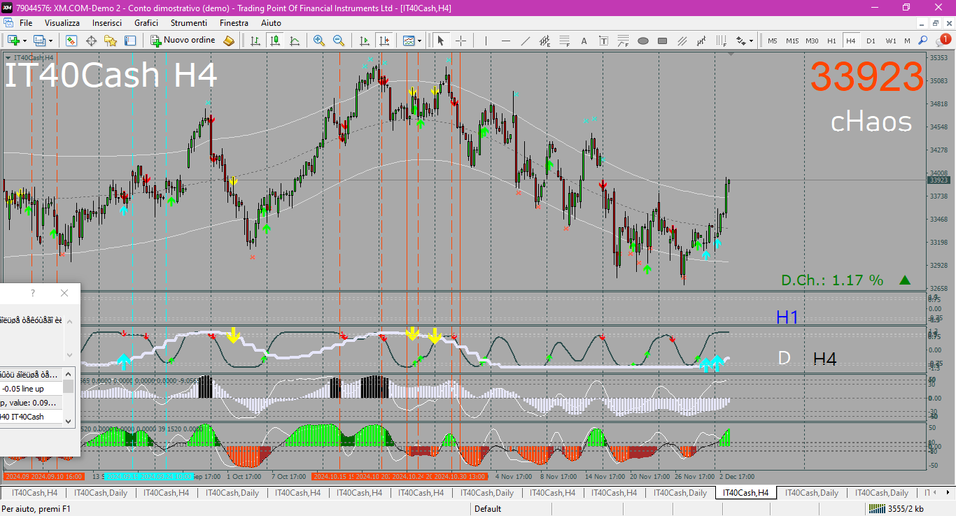Switch to bar chart view
This screenshot has height=516, width=956.
(x=255, y=41)
